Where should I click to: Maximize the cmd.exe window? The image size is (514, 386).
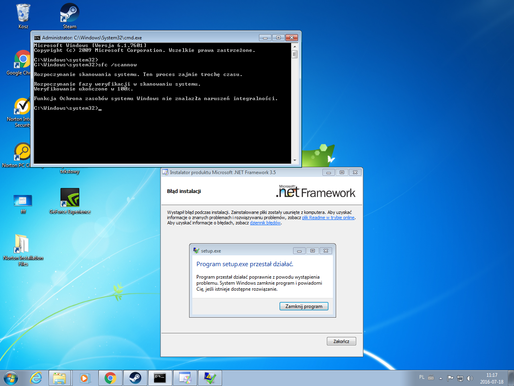(278, 38)
